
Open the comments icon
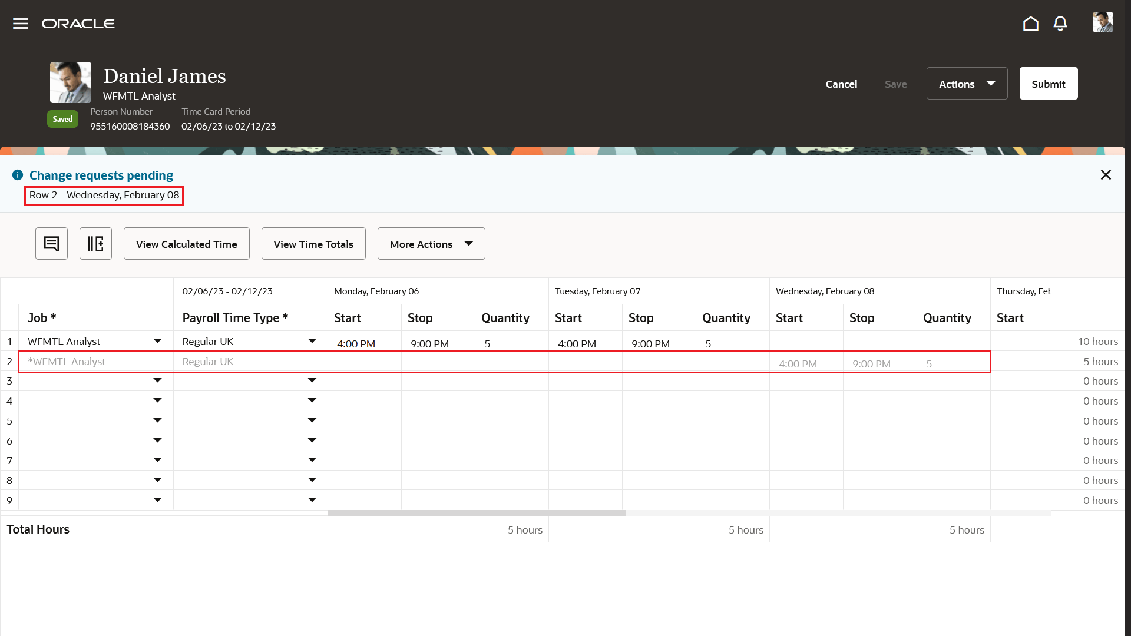(51, 243)
